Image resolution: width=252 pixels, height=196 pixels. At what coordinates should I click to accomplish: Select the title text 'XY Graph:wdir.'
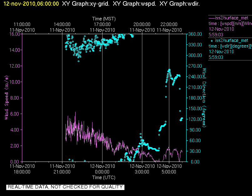(180, 4)
